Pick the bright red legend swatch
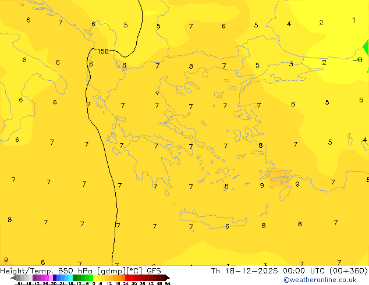Viewport: 369px width, 285px height. click(x=127, y=277)
